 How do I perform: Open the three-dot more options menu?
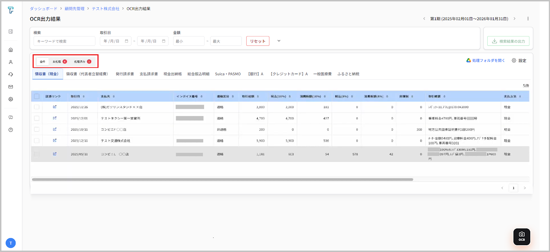tap(528, 19)
